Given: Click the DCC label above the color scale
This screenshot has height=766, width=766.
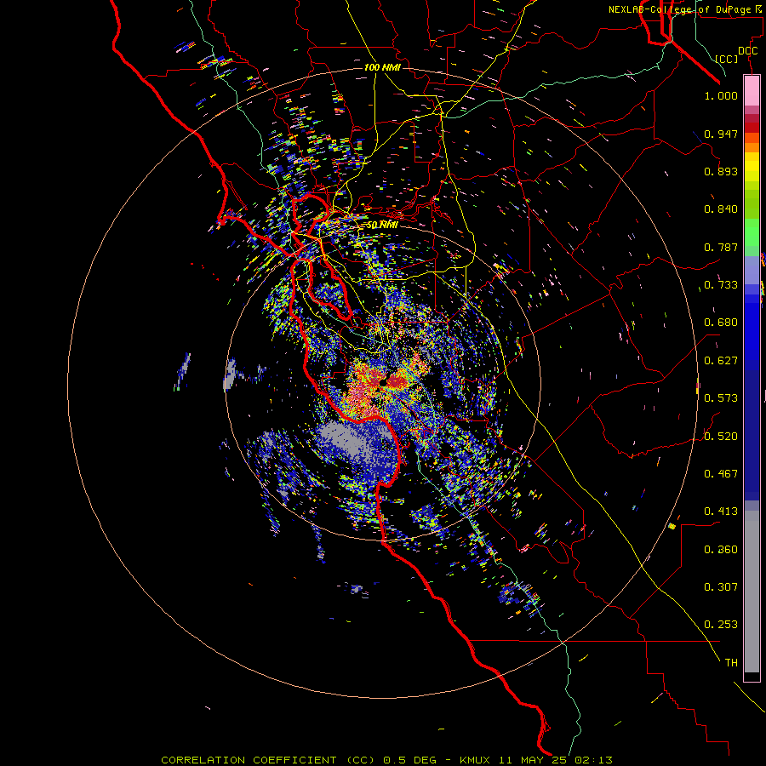Looking at the screenshot, I should (x=747, y=51).
